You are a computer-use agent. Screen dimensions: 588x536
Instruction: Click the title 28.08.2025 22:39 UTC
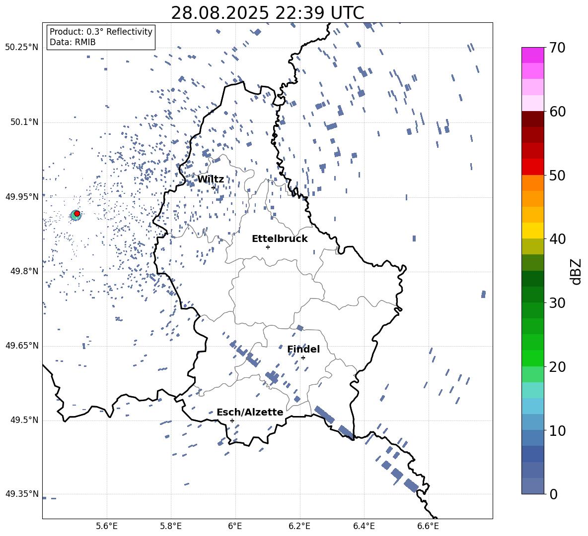coord(267,13)
